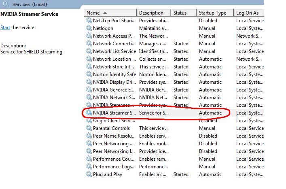Image resolution: width=286 pixels, height=189 pixels.
Task: Click the NVIDIA Streamer Service heading
Action: point(30,14)
